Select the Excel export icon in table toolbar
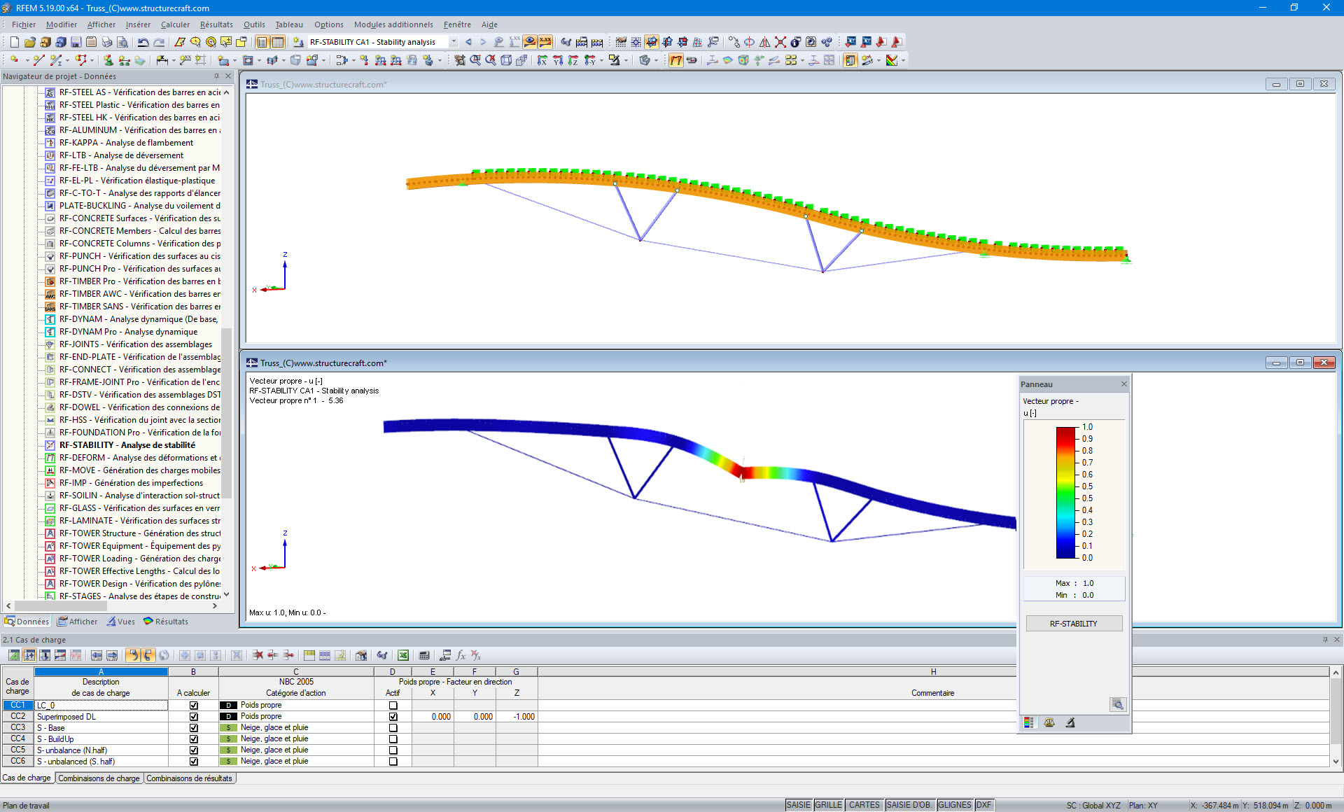This screenshot has height=812, width=1344. [403, 655]
